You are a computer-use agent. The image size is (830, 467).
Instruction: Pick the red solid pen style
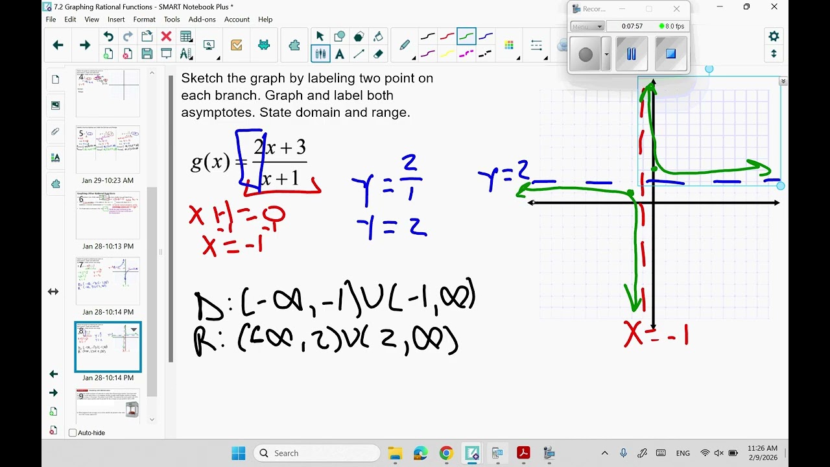tap(447, 36)
